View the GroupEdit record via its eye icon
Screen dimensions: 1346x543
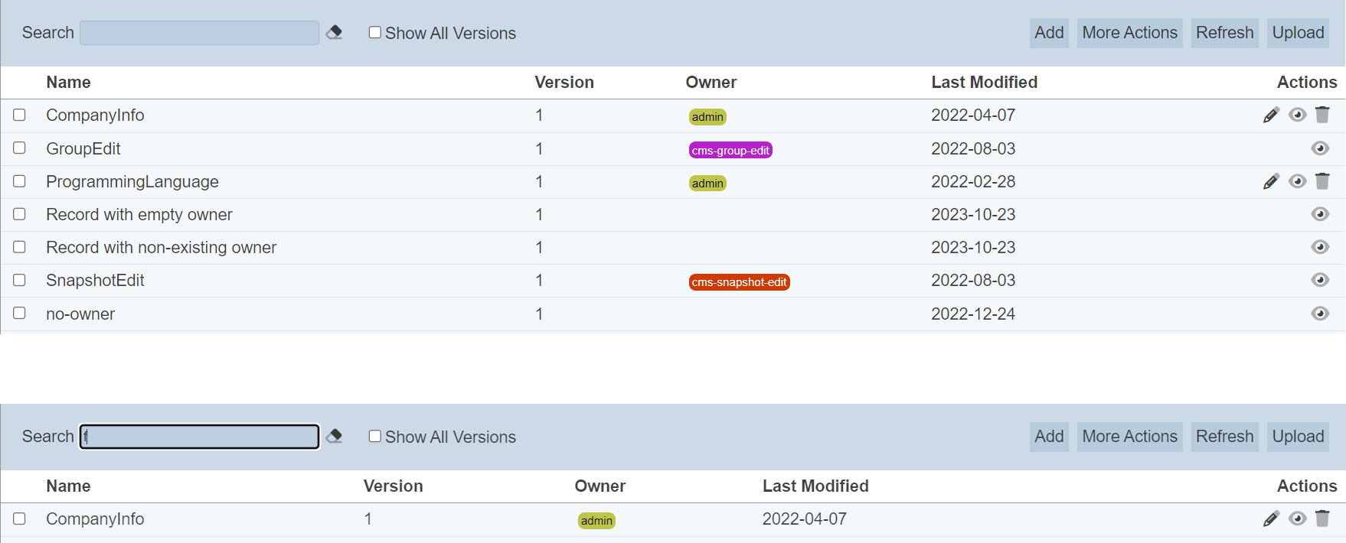point(1320,148)
